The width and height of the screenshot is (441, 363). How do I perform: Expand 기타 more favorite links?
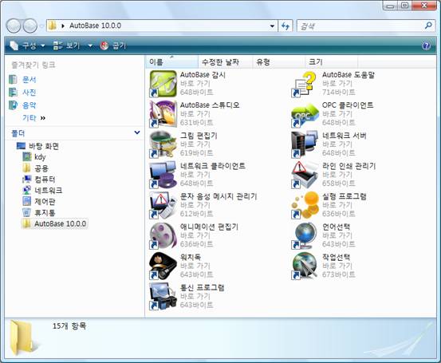click(x=33, y=118)
